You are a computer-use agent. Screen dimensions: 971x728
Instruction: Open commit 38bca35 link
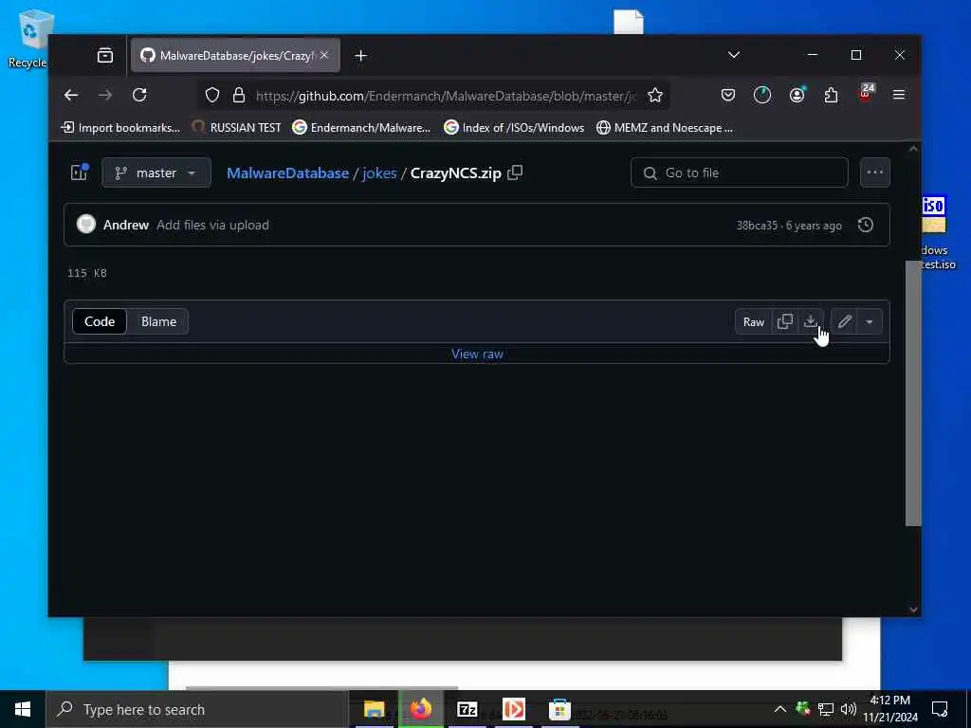[756, 226]
